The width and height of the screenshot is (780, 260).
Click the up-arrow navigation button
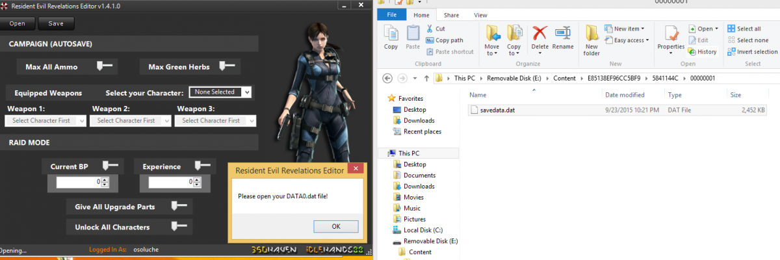[x=426, y=78]
